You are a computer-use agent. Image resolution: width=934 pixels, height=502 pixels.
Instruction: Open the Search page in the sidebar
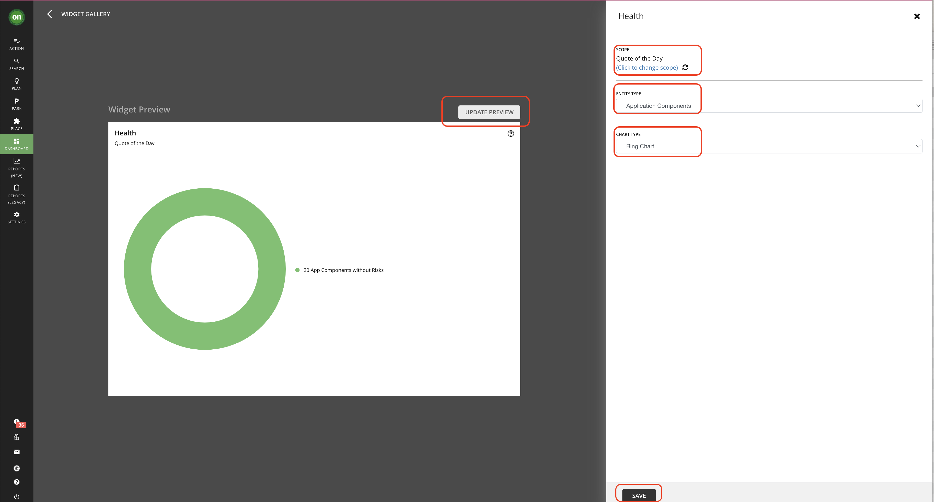[x=16, y=64]
